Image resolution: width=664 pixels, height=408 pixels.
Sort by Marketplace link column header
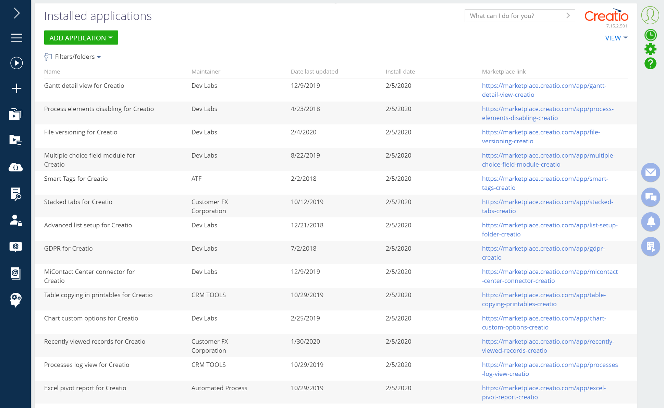[x=504, y=72]
